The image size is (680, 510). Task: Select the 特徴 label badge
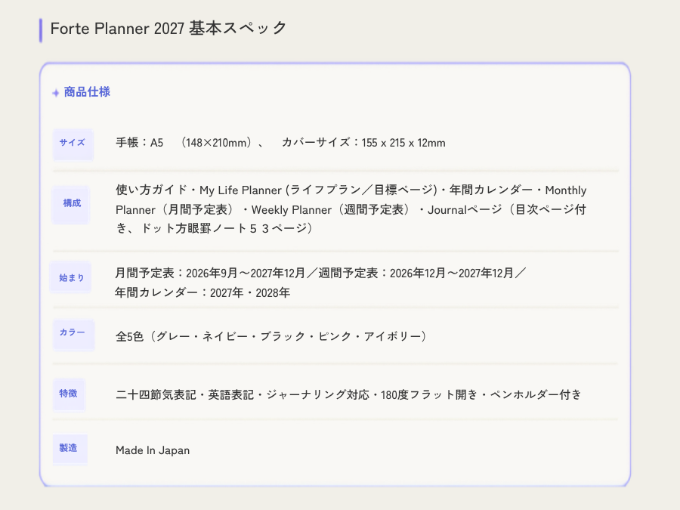point(69,394)
